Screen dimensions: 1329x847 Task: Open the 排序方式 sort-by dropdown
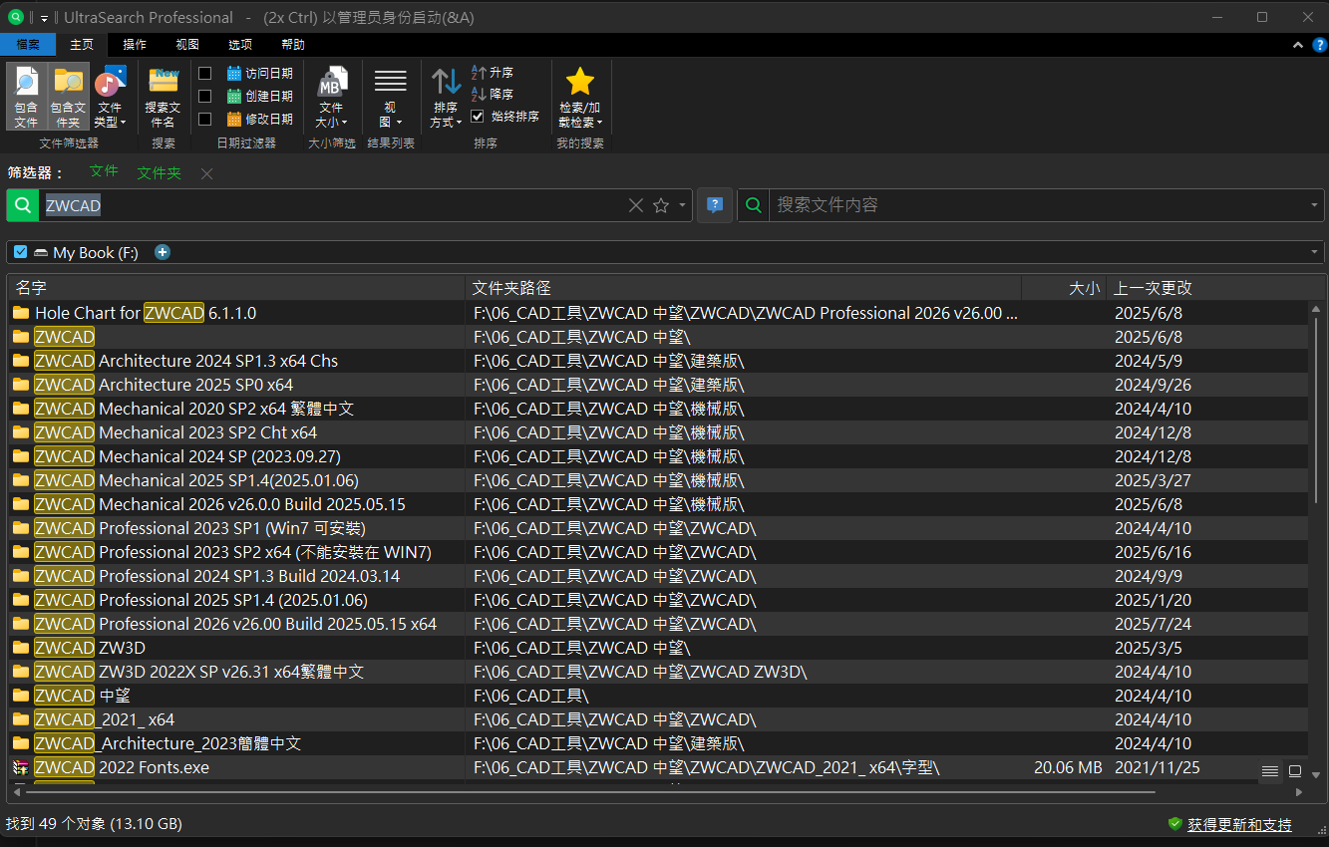click(x=446, y=97)
